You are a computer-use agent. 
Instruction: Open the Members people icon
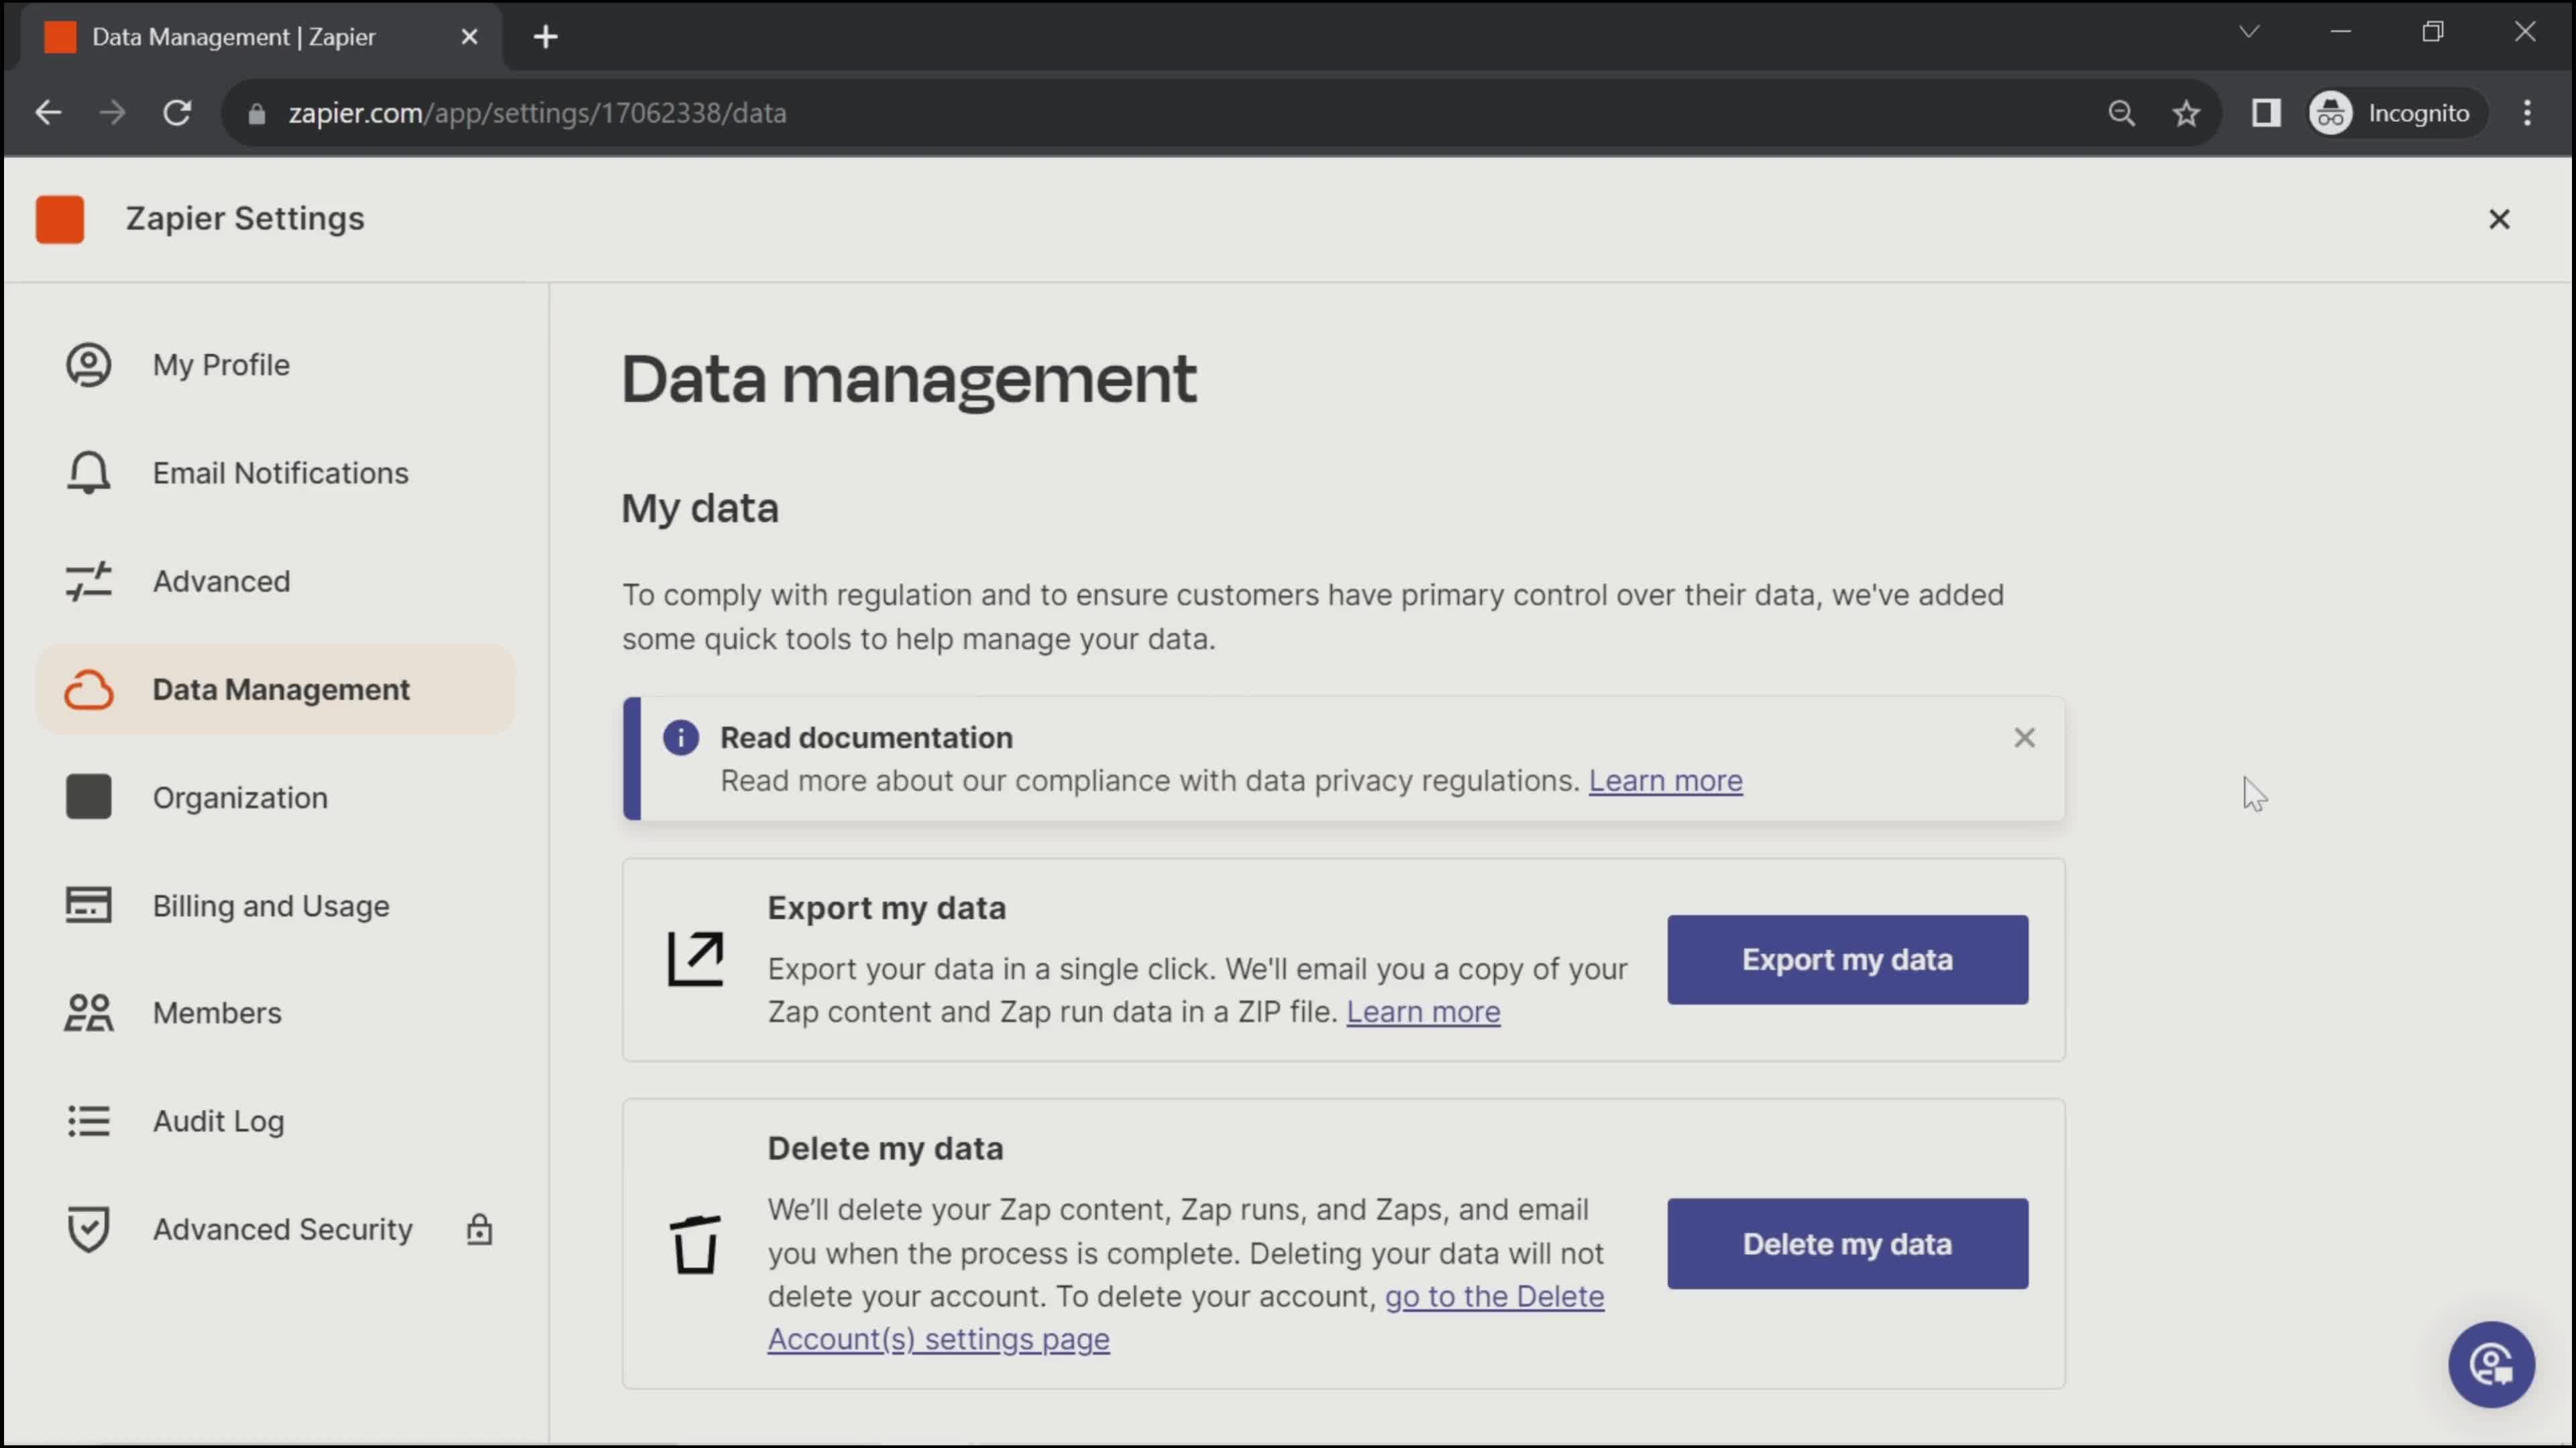click(x=88, y=1012)
